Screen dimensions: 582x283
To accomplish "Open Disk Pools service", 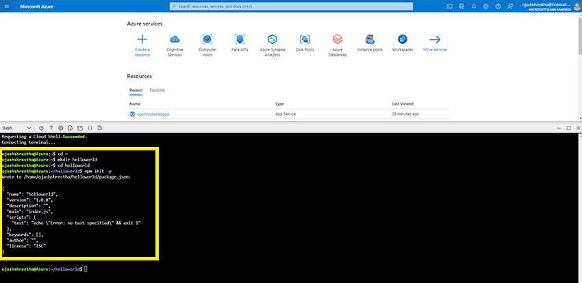I will click(x=305, y=43).
